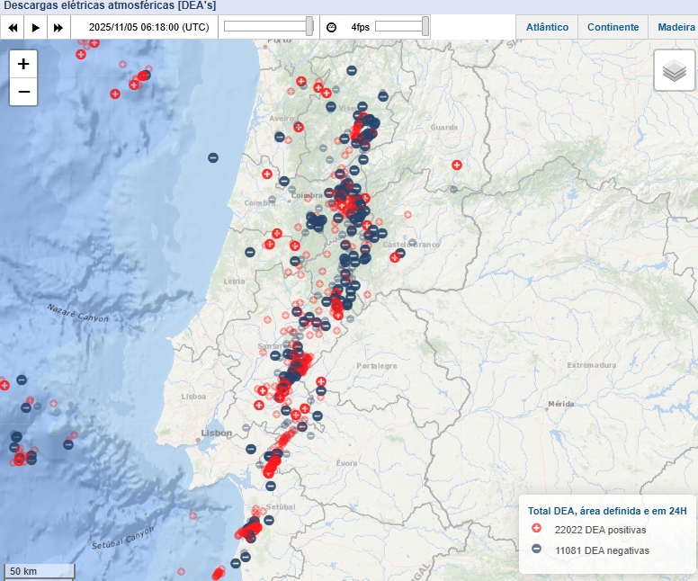
Task: Click the "11081 DEA negativas" legend text
Action: pos(601,550)
